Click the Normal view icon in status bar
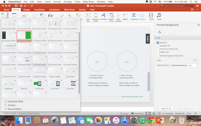This screenshot has height=126, width=201. [148, 114]
